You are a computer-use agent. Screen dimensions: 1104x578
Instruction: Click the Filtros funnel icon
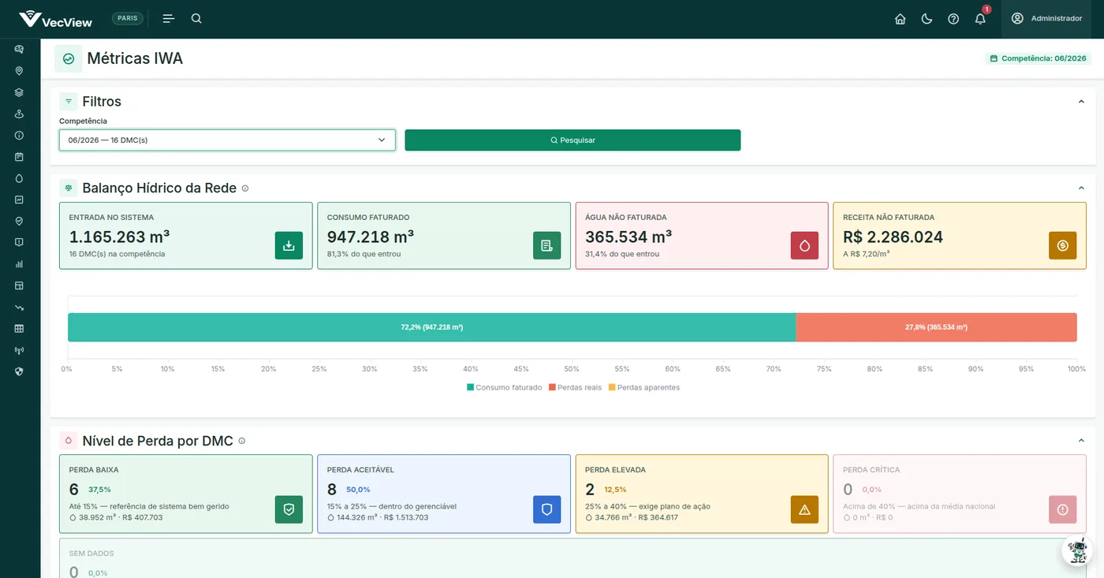pos(69,102)
